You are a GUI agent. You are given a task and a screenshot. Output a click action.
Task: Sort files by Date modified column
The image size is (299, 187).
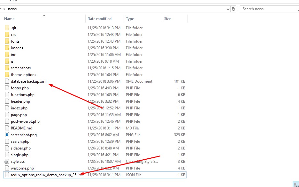click(99, 19)
